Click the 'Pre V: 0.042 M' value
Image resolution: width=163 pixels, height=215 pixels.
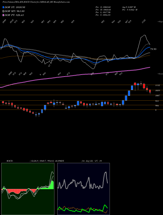130,10
